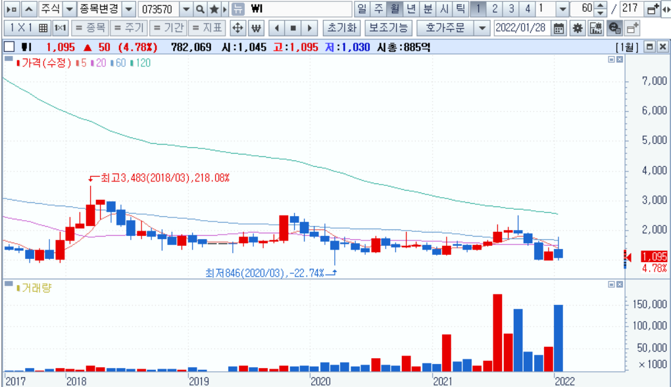The width and height of the screenshot is (671, 387).
Task: Open calendar icon next to date field
Action: pos(559,28)
